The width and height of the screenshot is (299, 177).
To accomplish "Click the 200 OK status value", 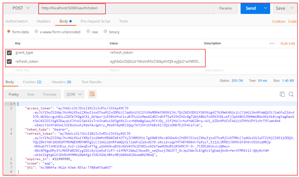I will click(237, 81).
